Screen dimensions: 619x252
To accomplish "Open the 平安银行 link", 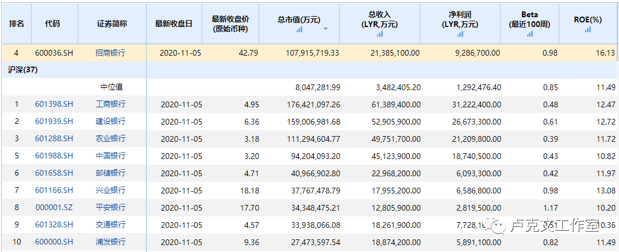I will (x=110, y=207).
